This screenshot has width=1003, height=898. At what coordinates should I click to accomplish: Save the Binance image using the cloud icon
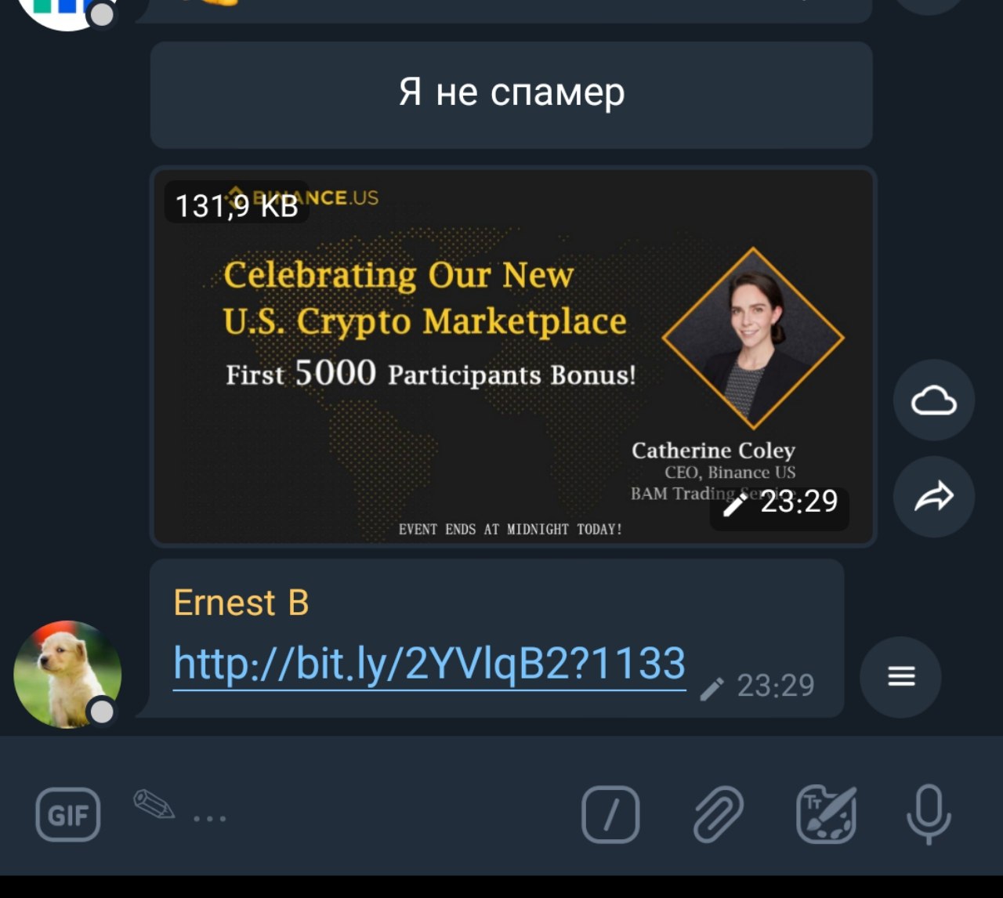[934, 400]
